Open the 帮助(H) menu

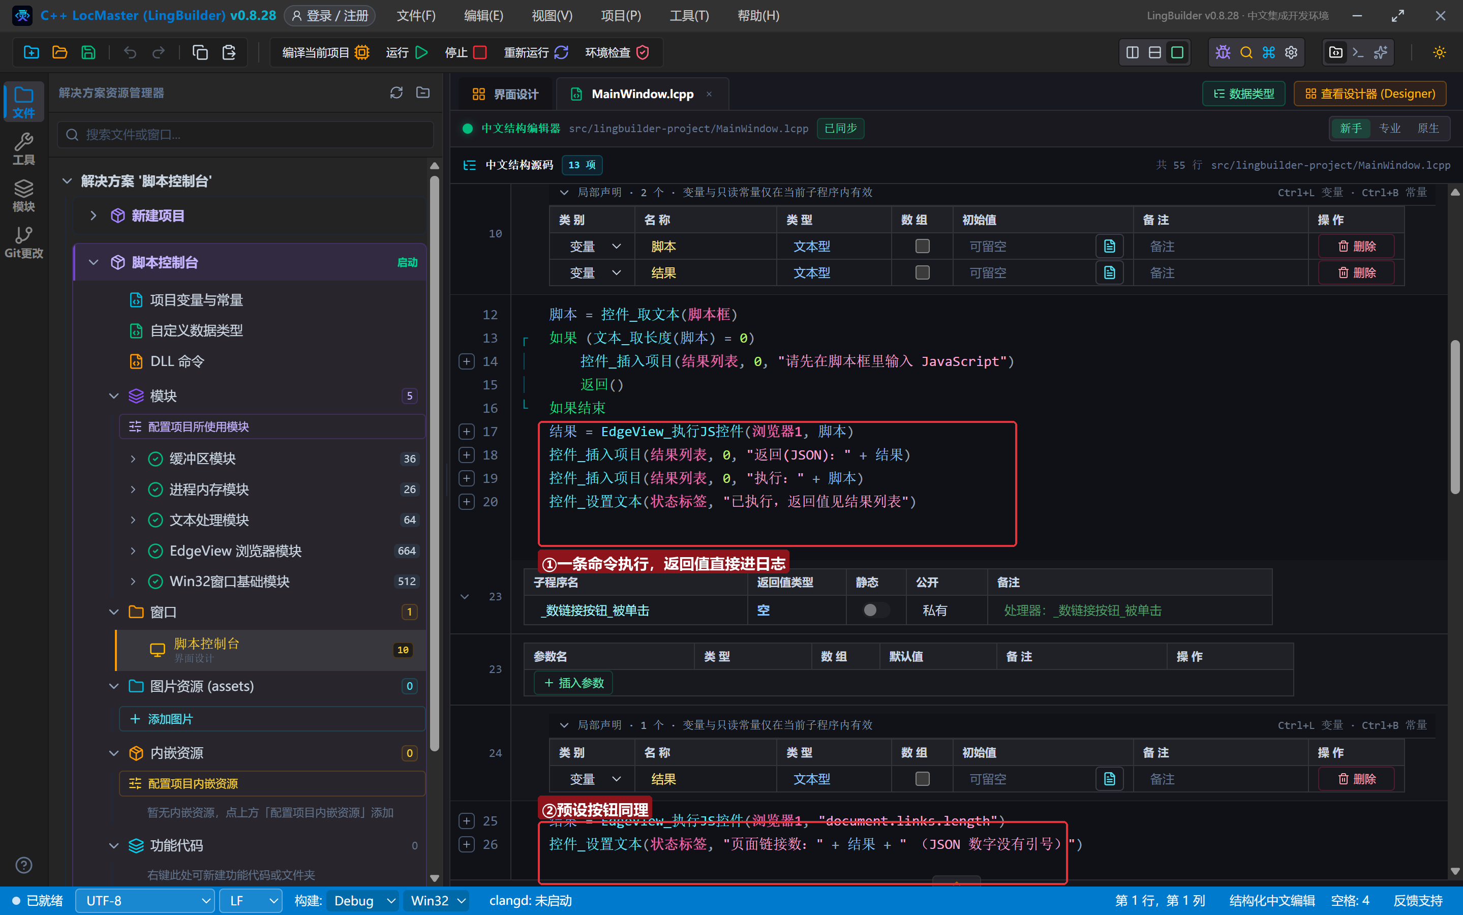758,16
